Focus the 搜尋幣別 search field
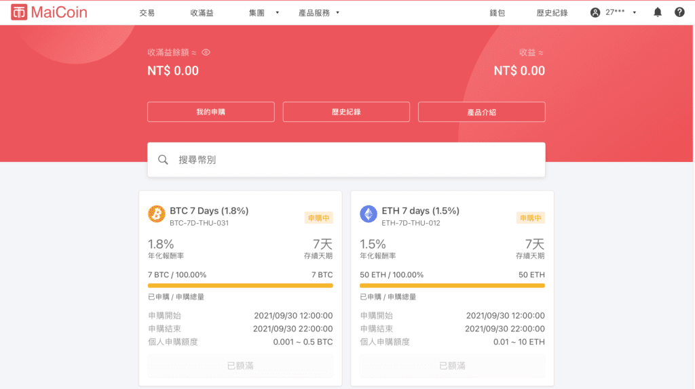The width and height of the screenshot is (695, 389). click(346, 160)
